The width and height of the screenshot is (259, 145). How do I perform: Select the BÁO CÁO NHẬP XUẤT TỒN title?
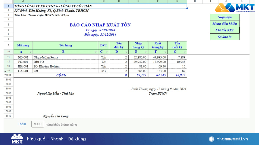[x=100, y=25]
